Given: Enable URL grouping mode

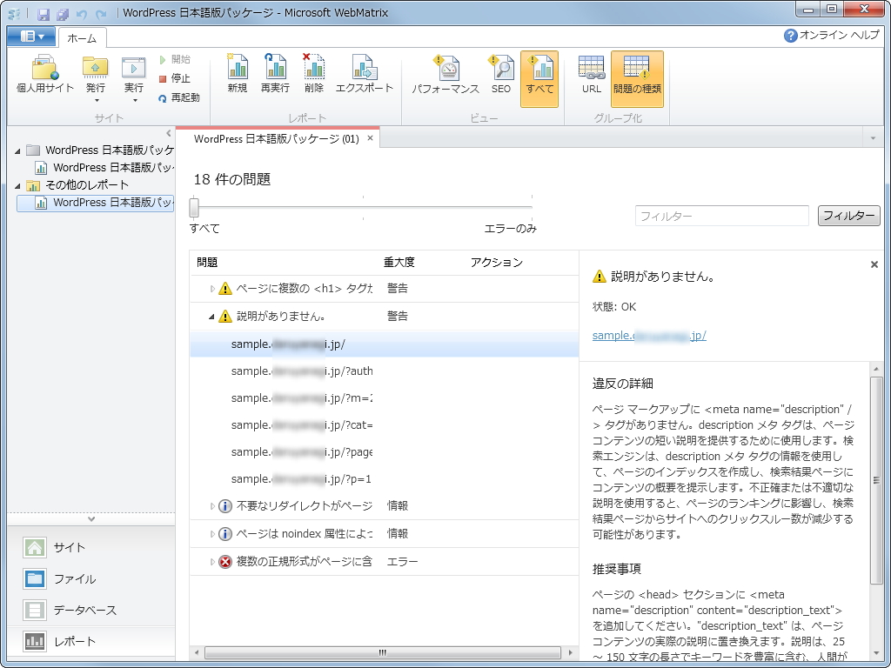Looking at the screenshot, I should pos(591,77).
